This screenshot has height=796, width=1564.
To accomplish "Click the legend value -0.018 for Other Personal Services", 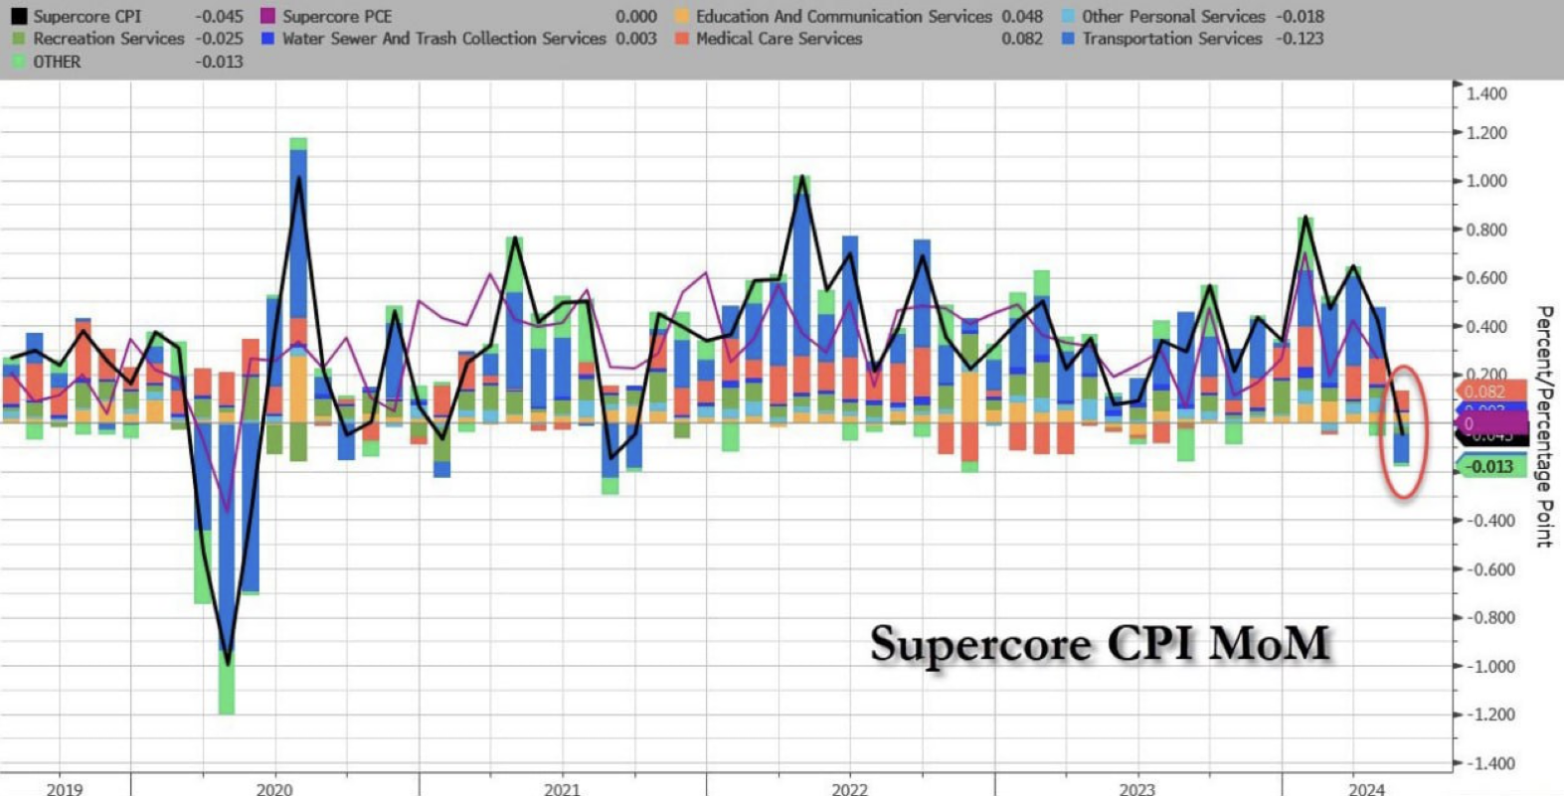I will pos(1301,17).
